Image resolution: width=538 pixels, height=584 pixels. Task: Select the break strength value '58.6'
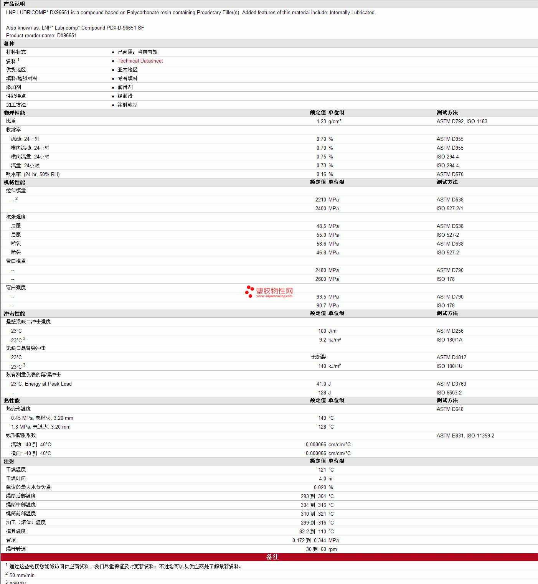coord(321,244)
